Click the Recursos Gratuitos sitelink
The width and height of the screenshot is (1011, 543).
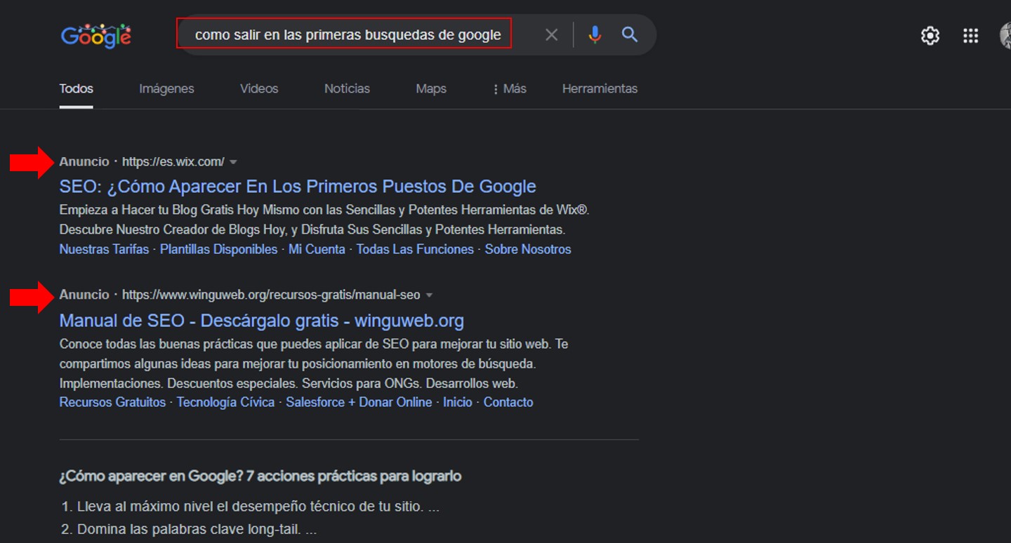point(112,402)
